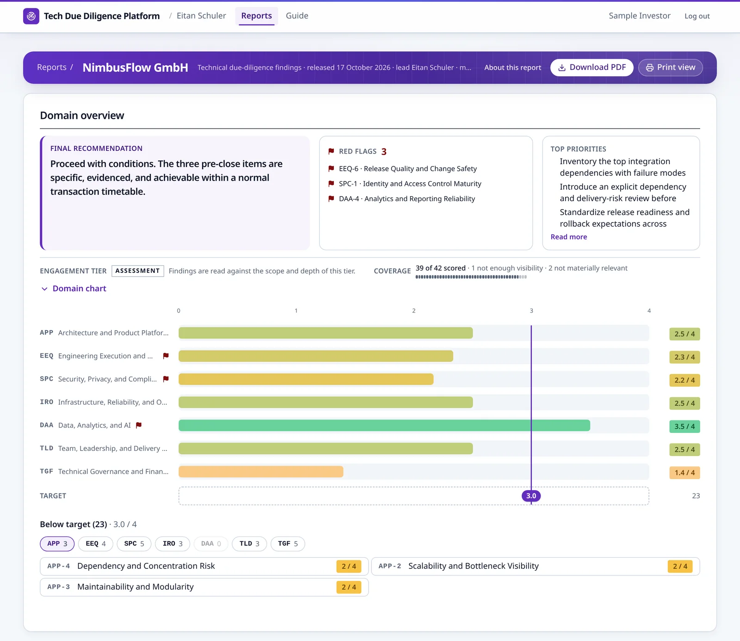This screenshot has width=740, height=641.
Task: Click the orange TGF Technical Governance bar
Action: (x=261, y=472)
